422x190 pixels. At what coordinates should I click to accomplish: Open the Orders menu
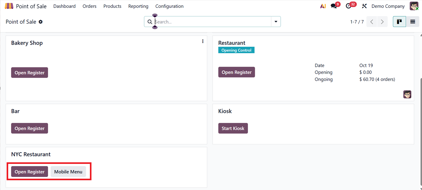pyautogui.click(x=90, y=6)
